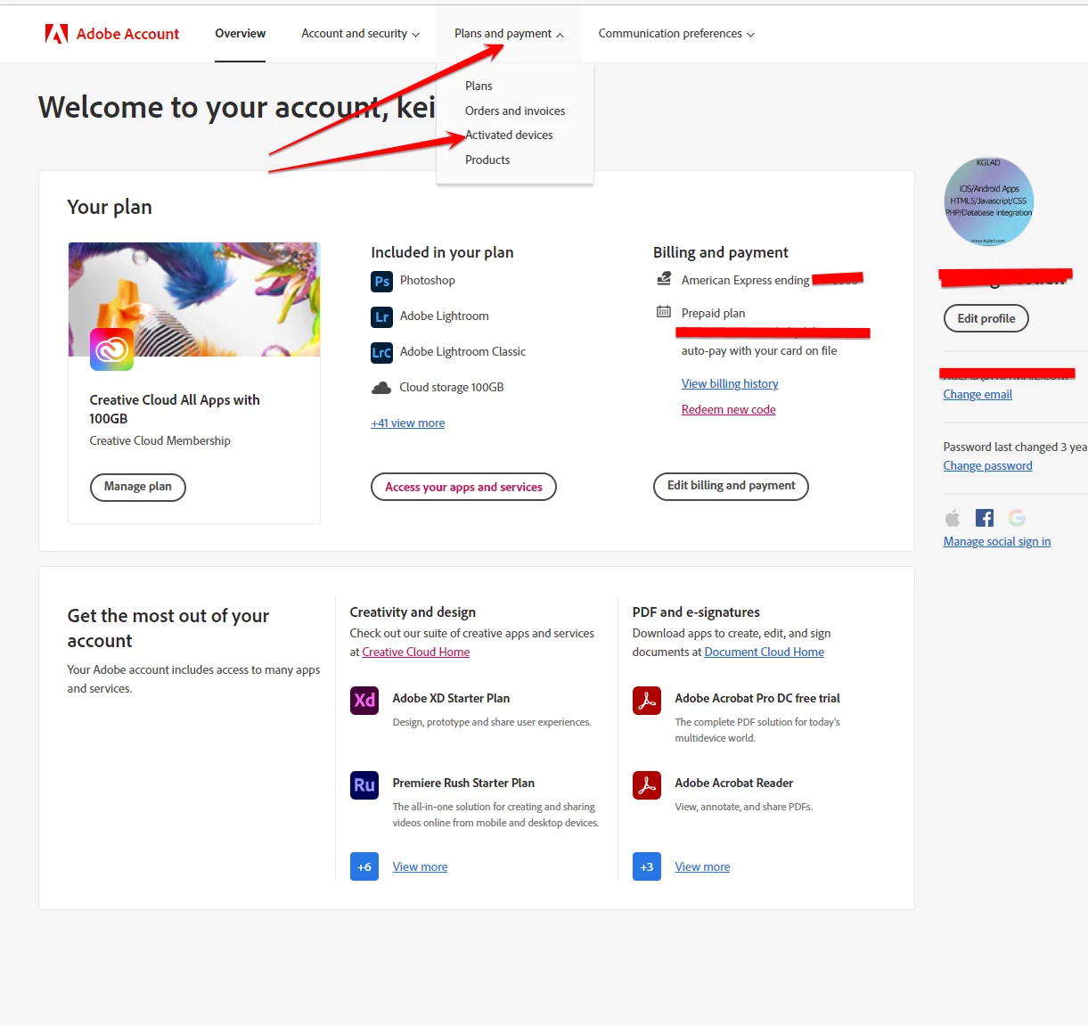The height and width of the screenshot is (1026, 1088).
Task: Click the Adobe logo icon
Action: (x=56, y=34)
